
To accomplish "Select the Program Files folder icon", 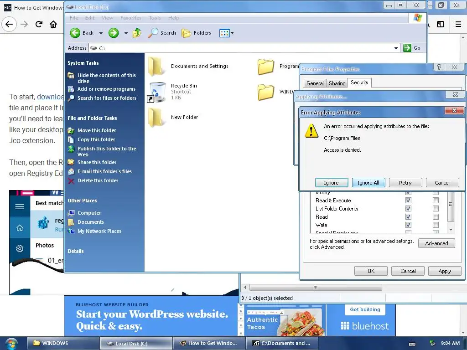I will [x=266, y=67].
